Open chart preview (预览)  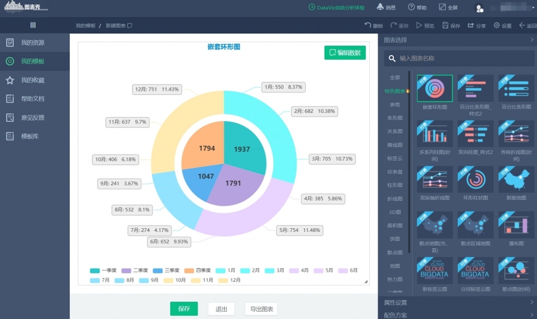coord(419,25)
